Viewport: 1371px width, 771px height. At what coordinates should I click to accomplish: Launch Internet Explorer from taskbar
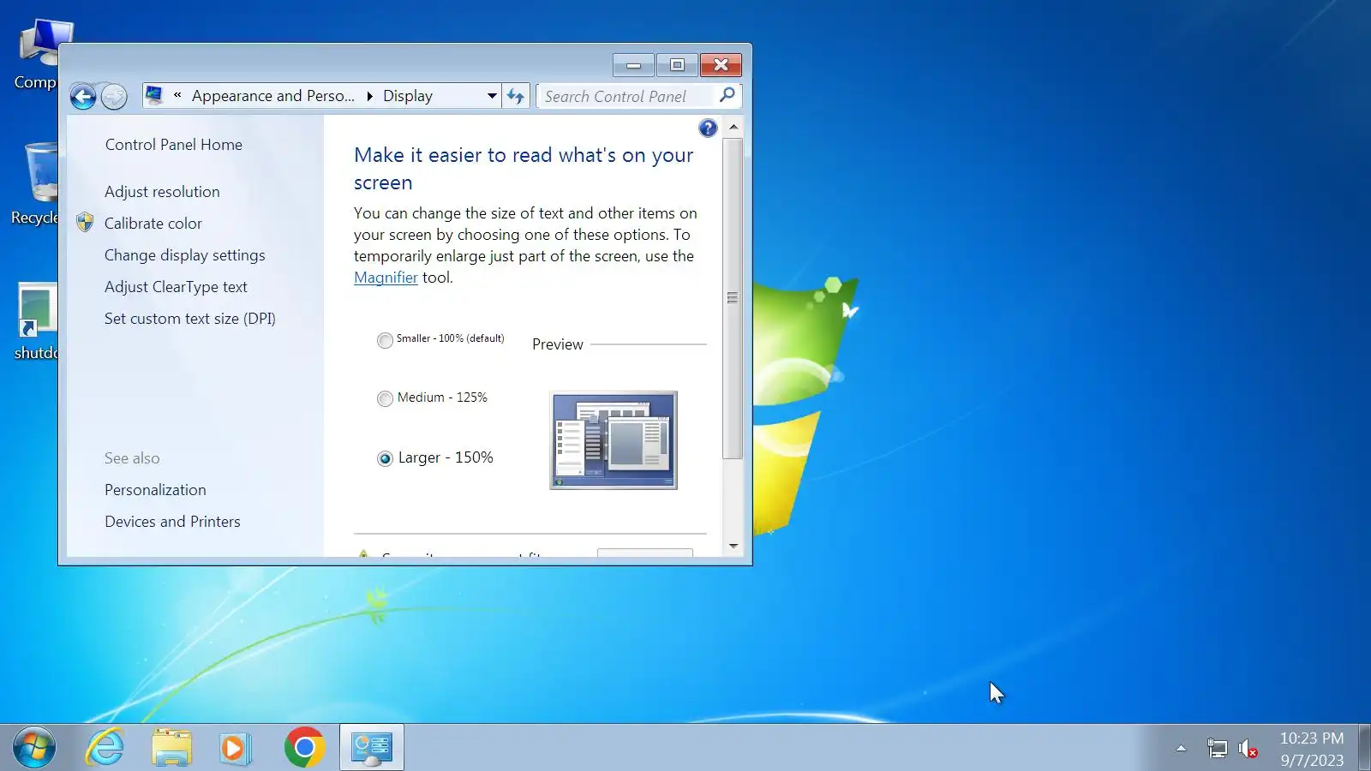pyautogui.click(x=105, y=748)
